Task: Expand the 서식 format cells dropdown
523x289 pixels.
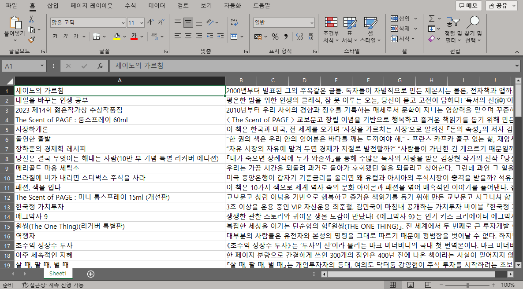Action: pyautogui.click(x=413, y=39)
